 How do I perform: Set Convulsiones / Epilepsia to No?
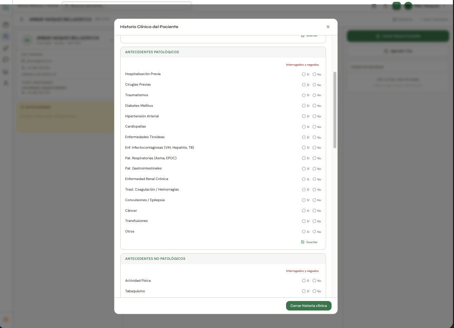[x=314, y=200]
